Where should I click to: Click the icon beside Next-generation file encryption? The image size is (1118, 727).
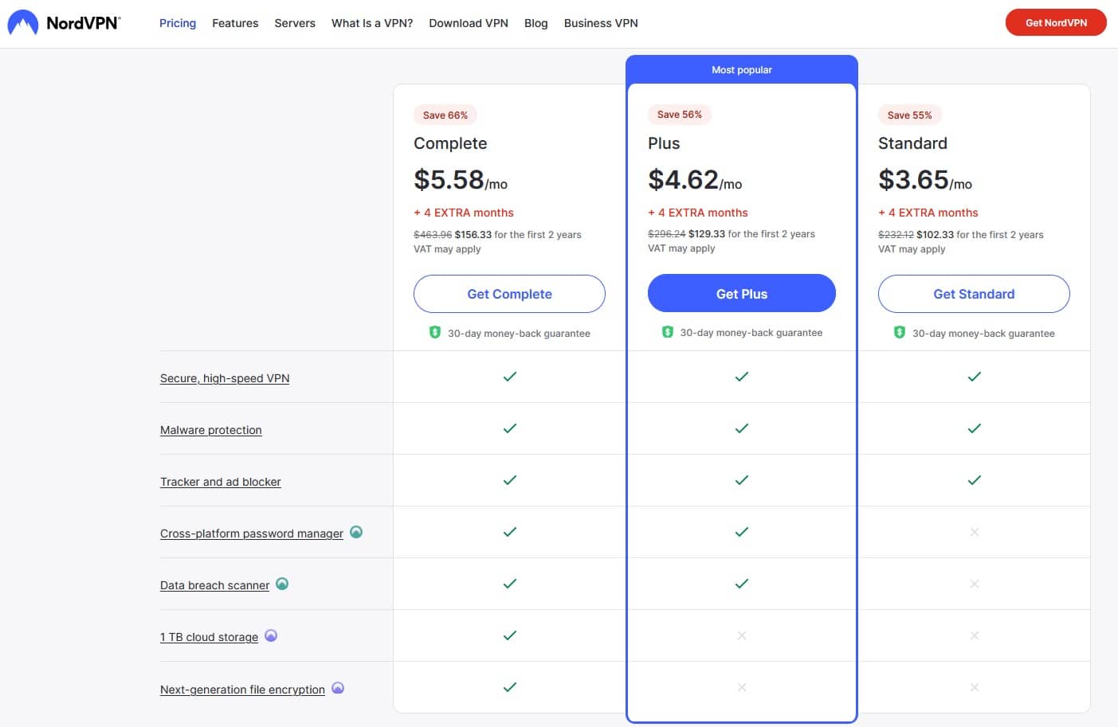(x=338, y=688)
